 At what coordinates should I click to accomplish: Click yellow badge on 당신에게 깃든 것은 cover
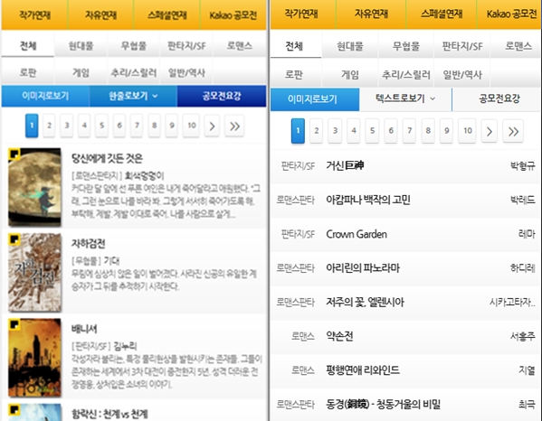14,154
